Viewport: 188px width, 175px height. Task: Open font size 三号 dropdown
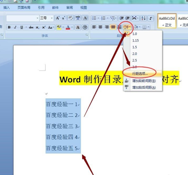[x=52, y=18]
